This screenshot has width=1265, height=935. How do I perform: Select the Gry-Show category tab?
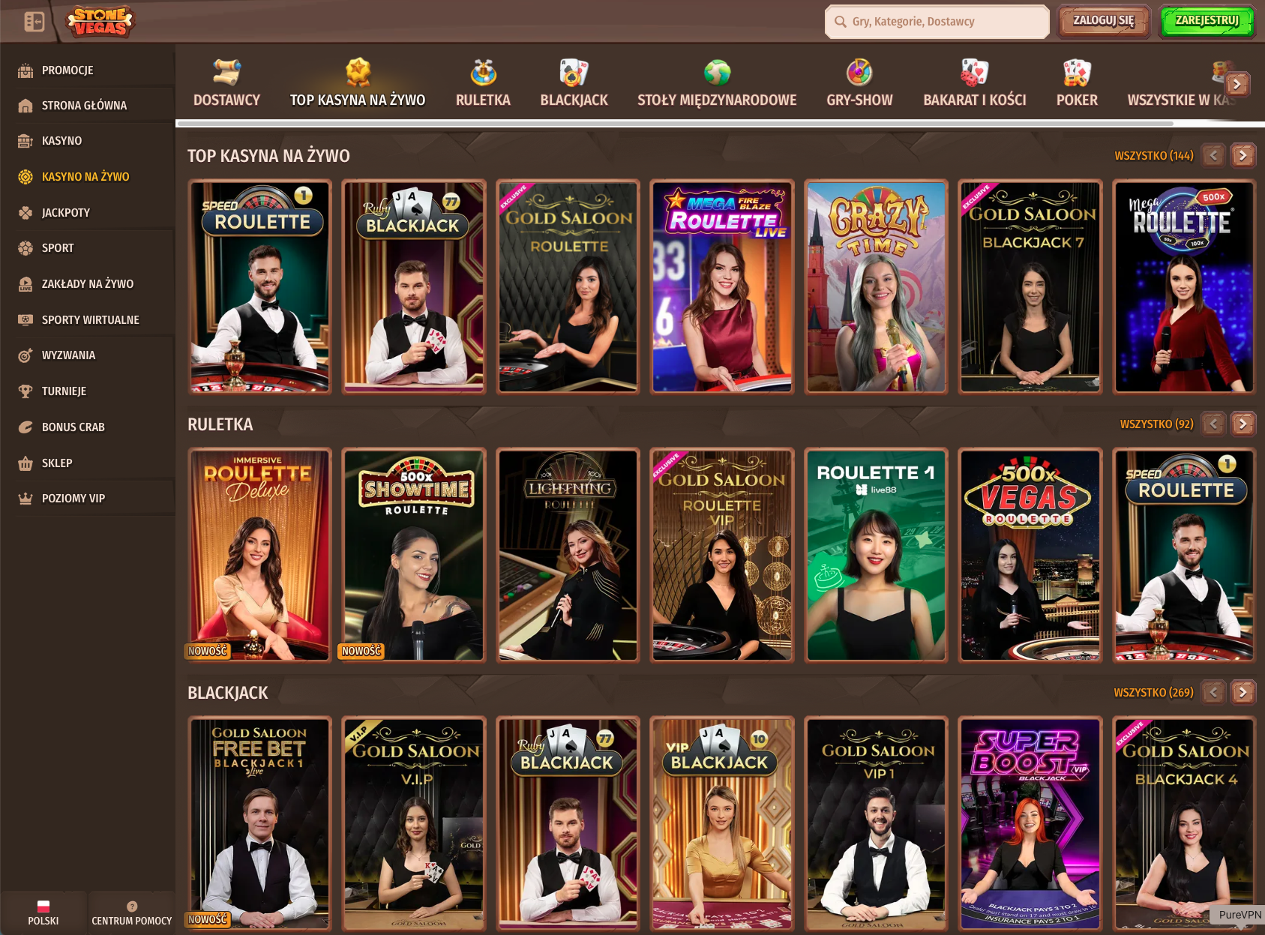pyautogui.click(x=859, y=84)
